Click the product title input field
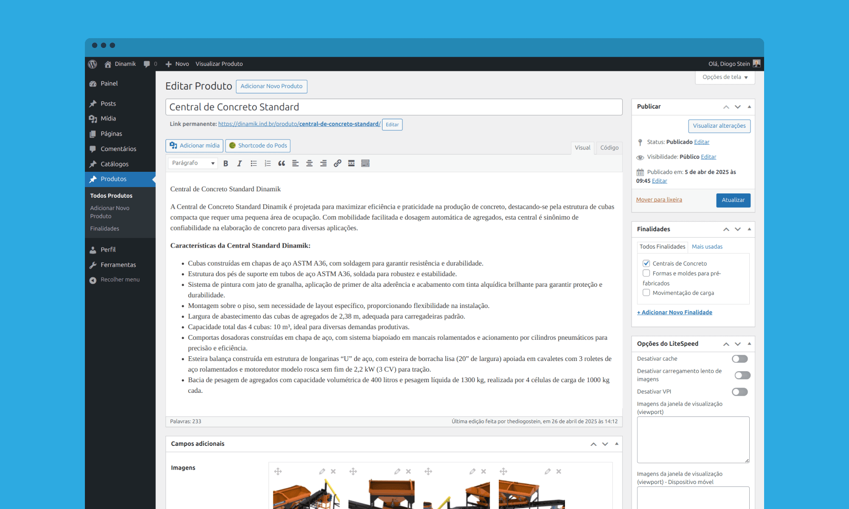Screen dimensions: 849x509 [x=394, y=107]
